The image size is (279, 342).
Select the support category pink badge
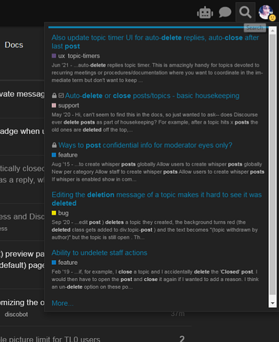pos(65,105)
